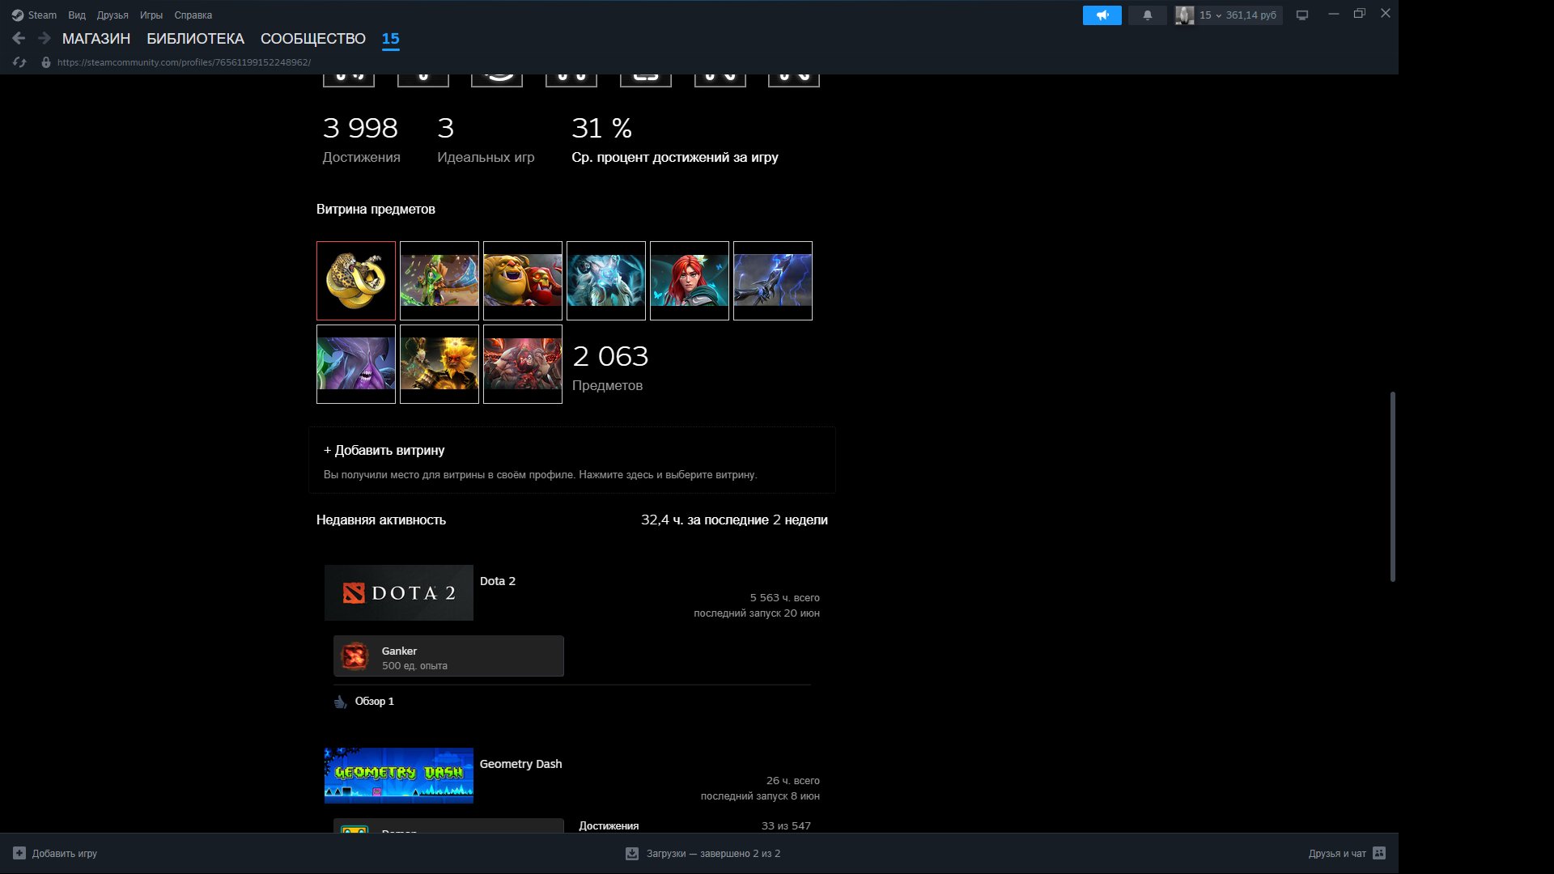Open the lightning bow showcase item
Image resolution: width=1554 pixels, height=874 pixels.
click(x=773, y=281)
